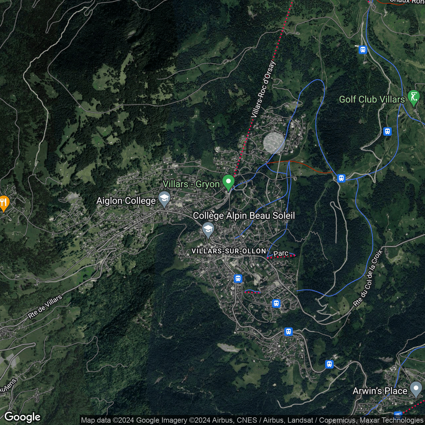Viewport: 425px width, 425px height.
Task: Click the Collège Alpin Beau Soleil school icon
Action: tap(208, 229)
